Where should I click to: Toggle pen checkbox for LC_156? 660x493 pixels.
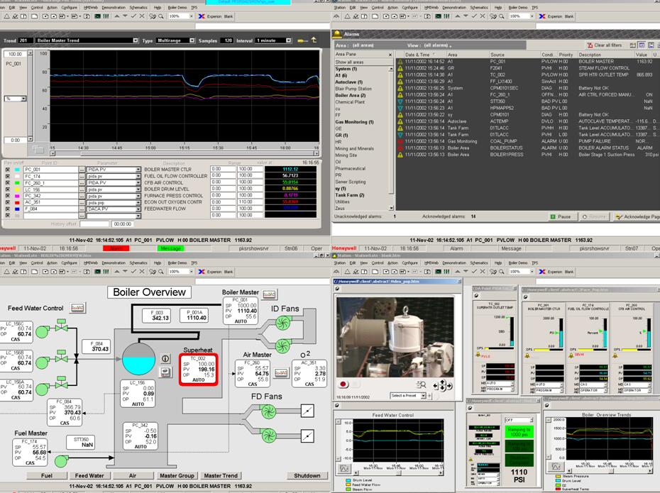(8, 189)
